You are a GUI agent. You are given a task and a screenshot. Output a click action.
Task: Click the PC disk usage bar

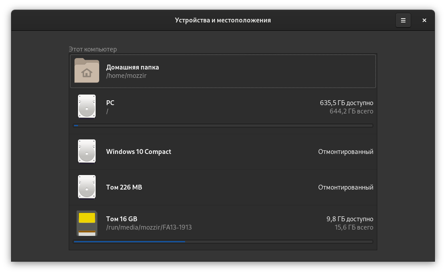[x=223, y=125]
